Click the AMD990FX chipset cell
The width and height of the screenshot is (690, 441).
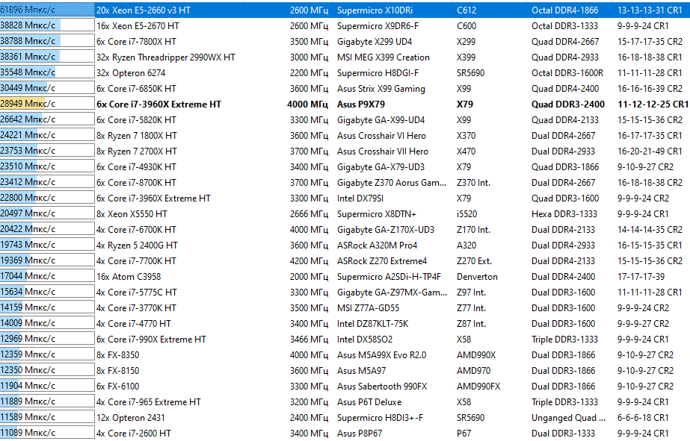click(x=478, y=387)
